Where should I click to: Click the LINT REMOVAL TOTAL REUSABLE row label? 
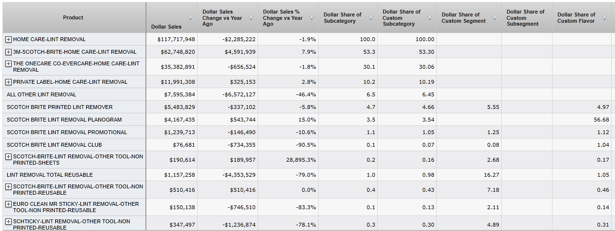[49, 175]
